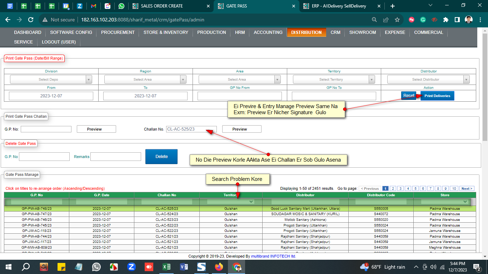
Task: Click the browser side panel icon
Action: click(x=457, y=20)
